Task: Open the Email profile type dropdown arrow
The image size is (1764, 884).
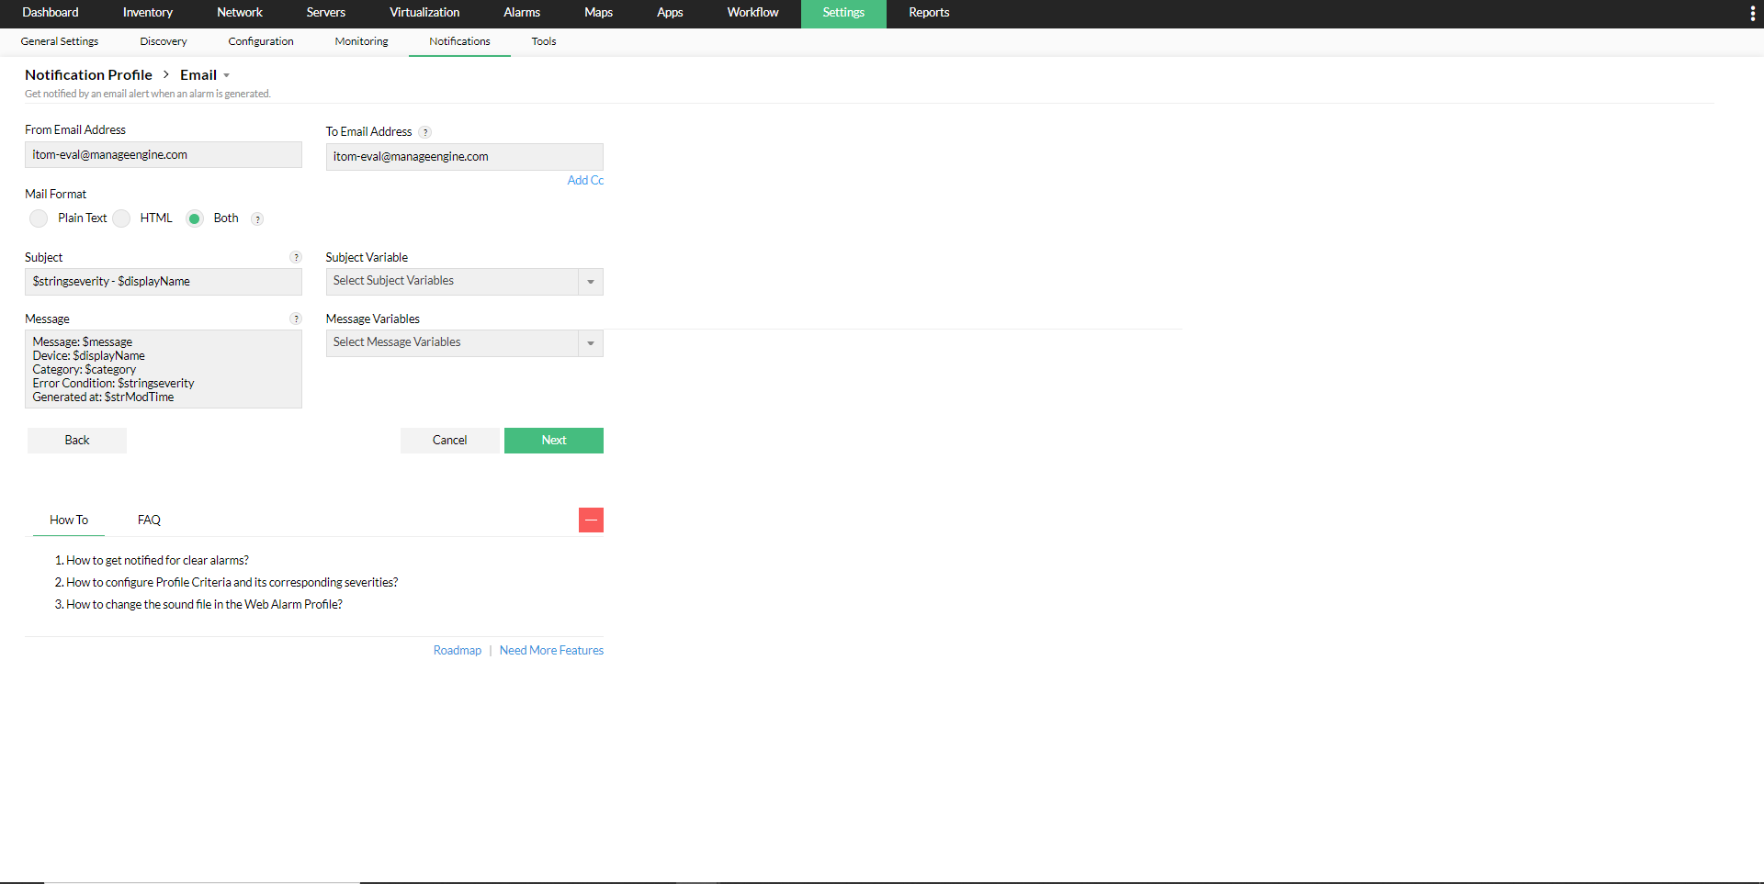Action: tap(227, 76)
